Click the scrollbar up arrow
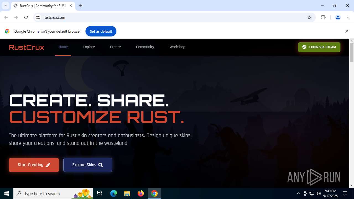This screenshot has height=199, width=354. pos(352,41)
